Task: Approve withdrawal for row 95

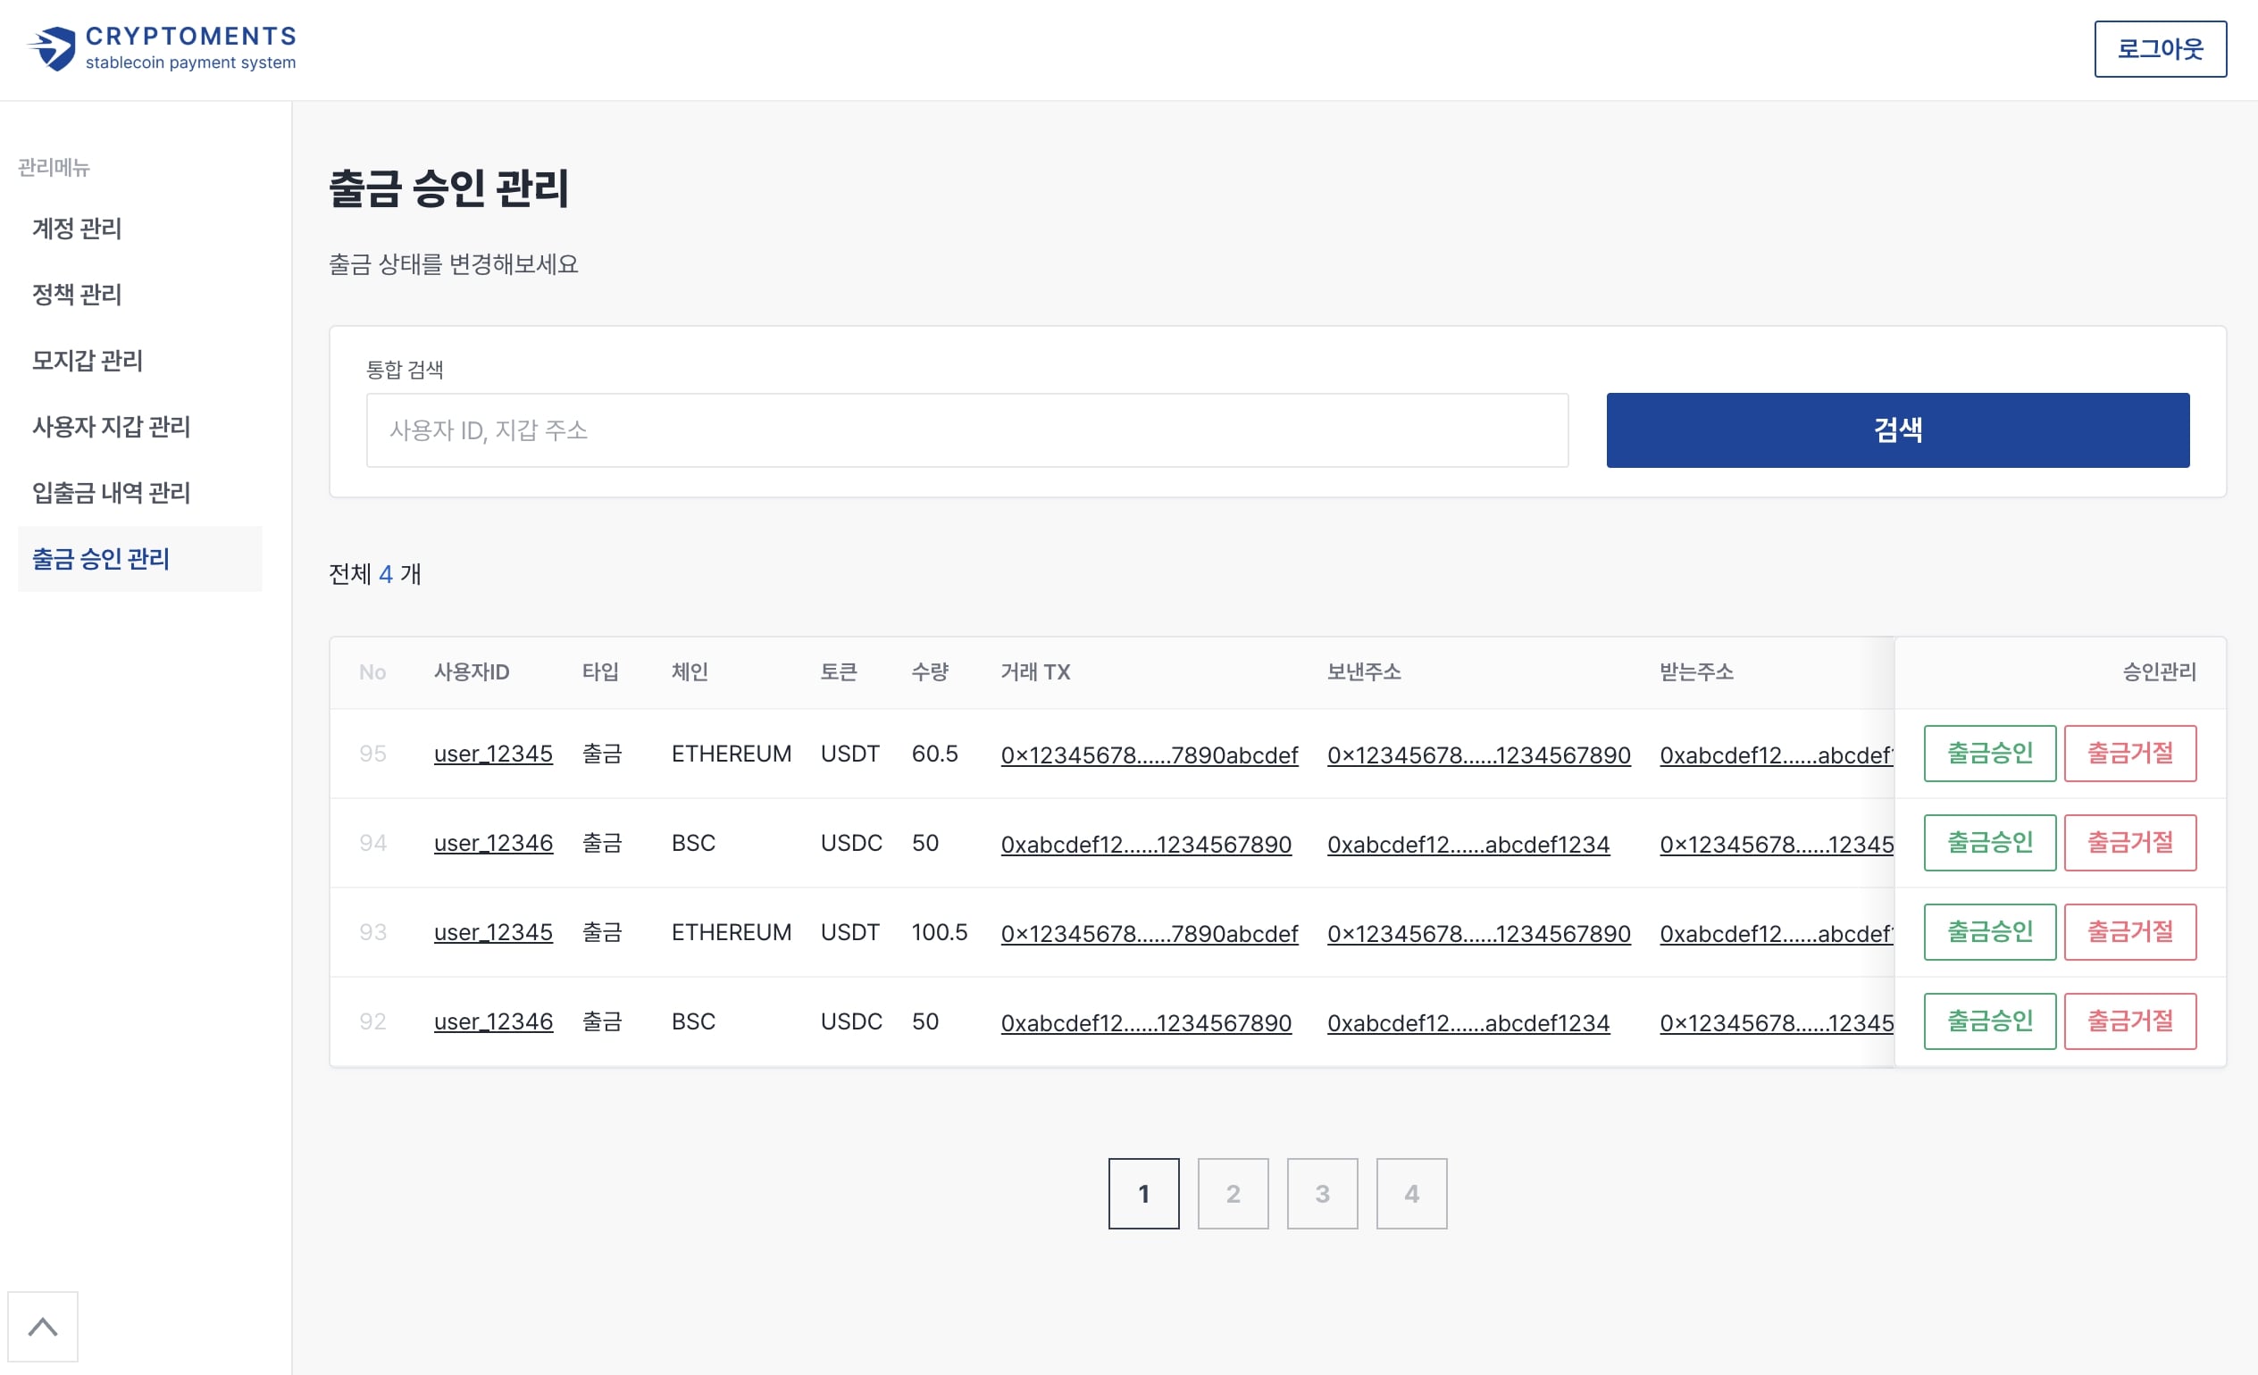Action: (x=1988, y=753)
